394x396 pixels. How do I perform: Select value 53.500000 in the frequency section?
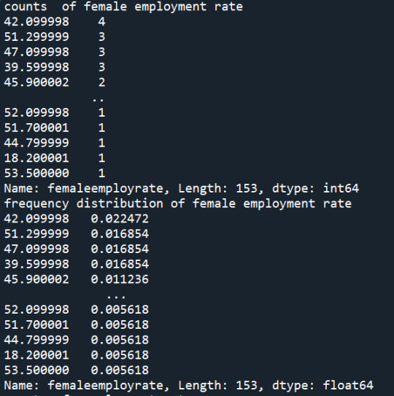36,370
